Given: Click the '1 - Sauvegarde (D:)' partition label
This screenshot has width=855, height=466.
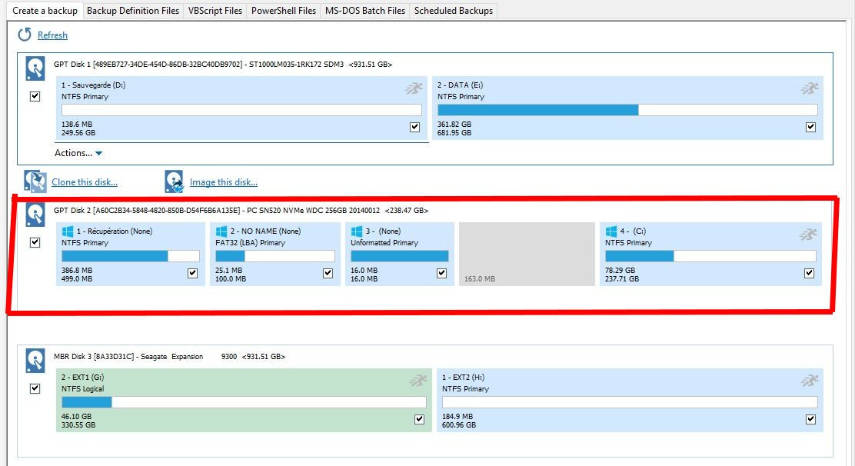Looking at the screenshot, I should click(x=93, y=85).
